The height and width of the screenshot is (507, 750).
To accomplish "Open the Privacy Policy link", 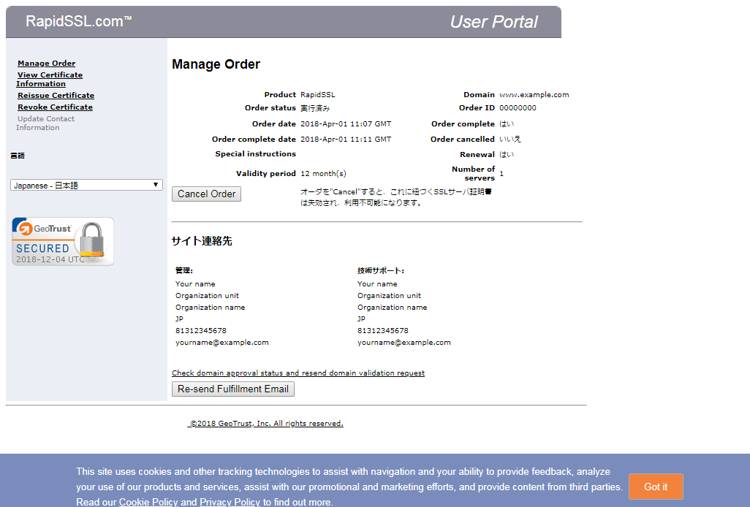I will point(230,502).
